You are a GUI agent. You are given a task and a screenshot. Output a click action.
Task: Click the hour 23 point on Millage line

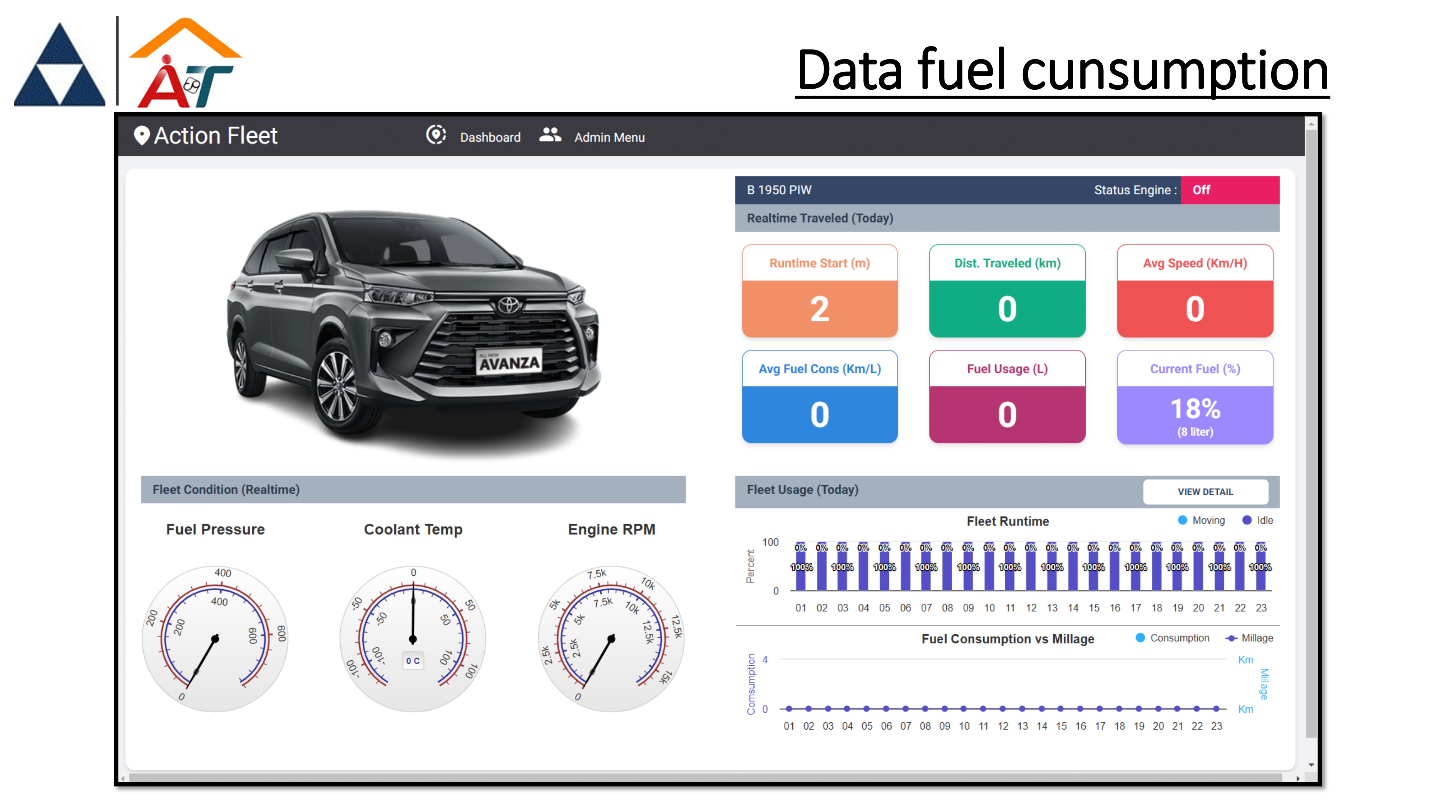[1216, 708]
